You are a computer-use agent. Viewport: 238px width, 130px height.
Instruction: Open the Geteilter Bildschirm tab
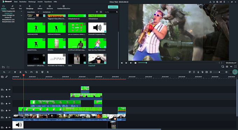(64, 7)
